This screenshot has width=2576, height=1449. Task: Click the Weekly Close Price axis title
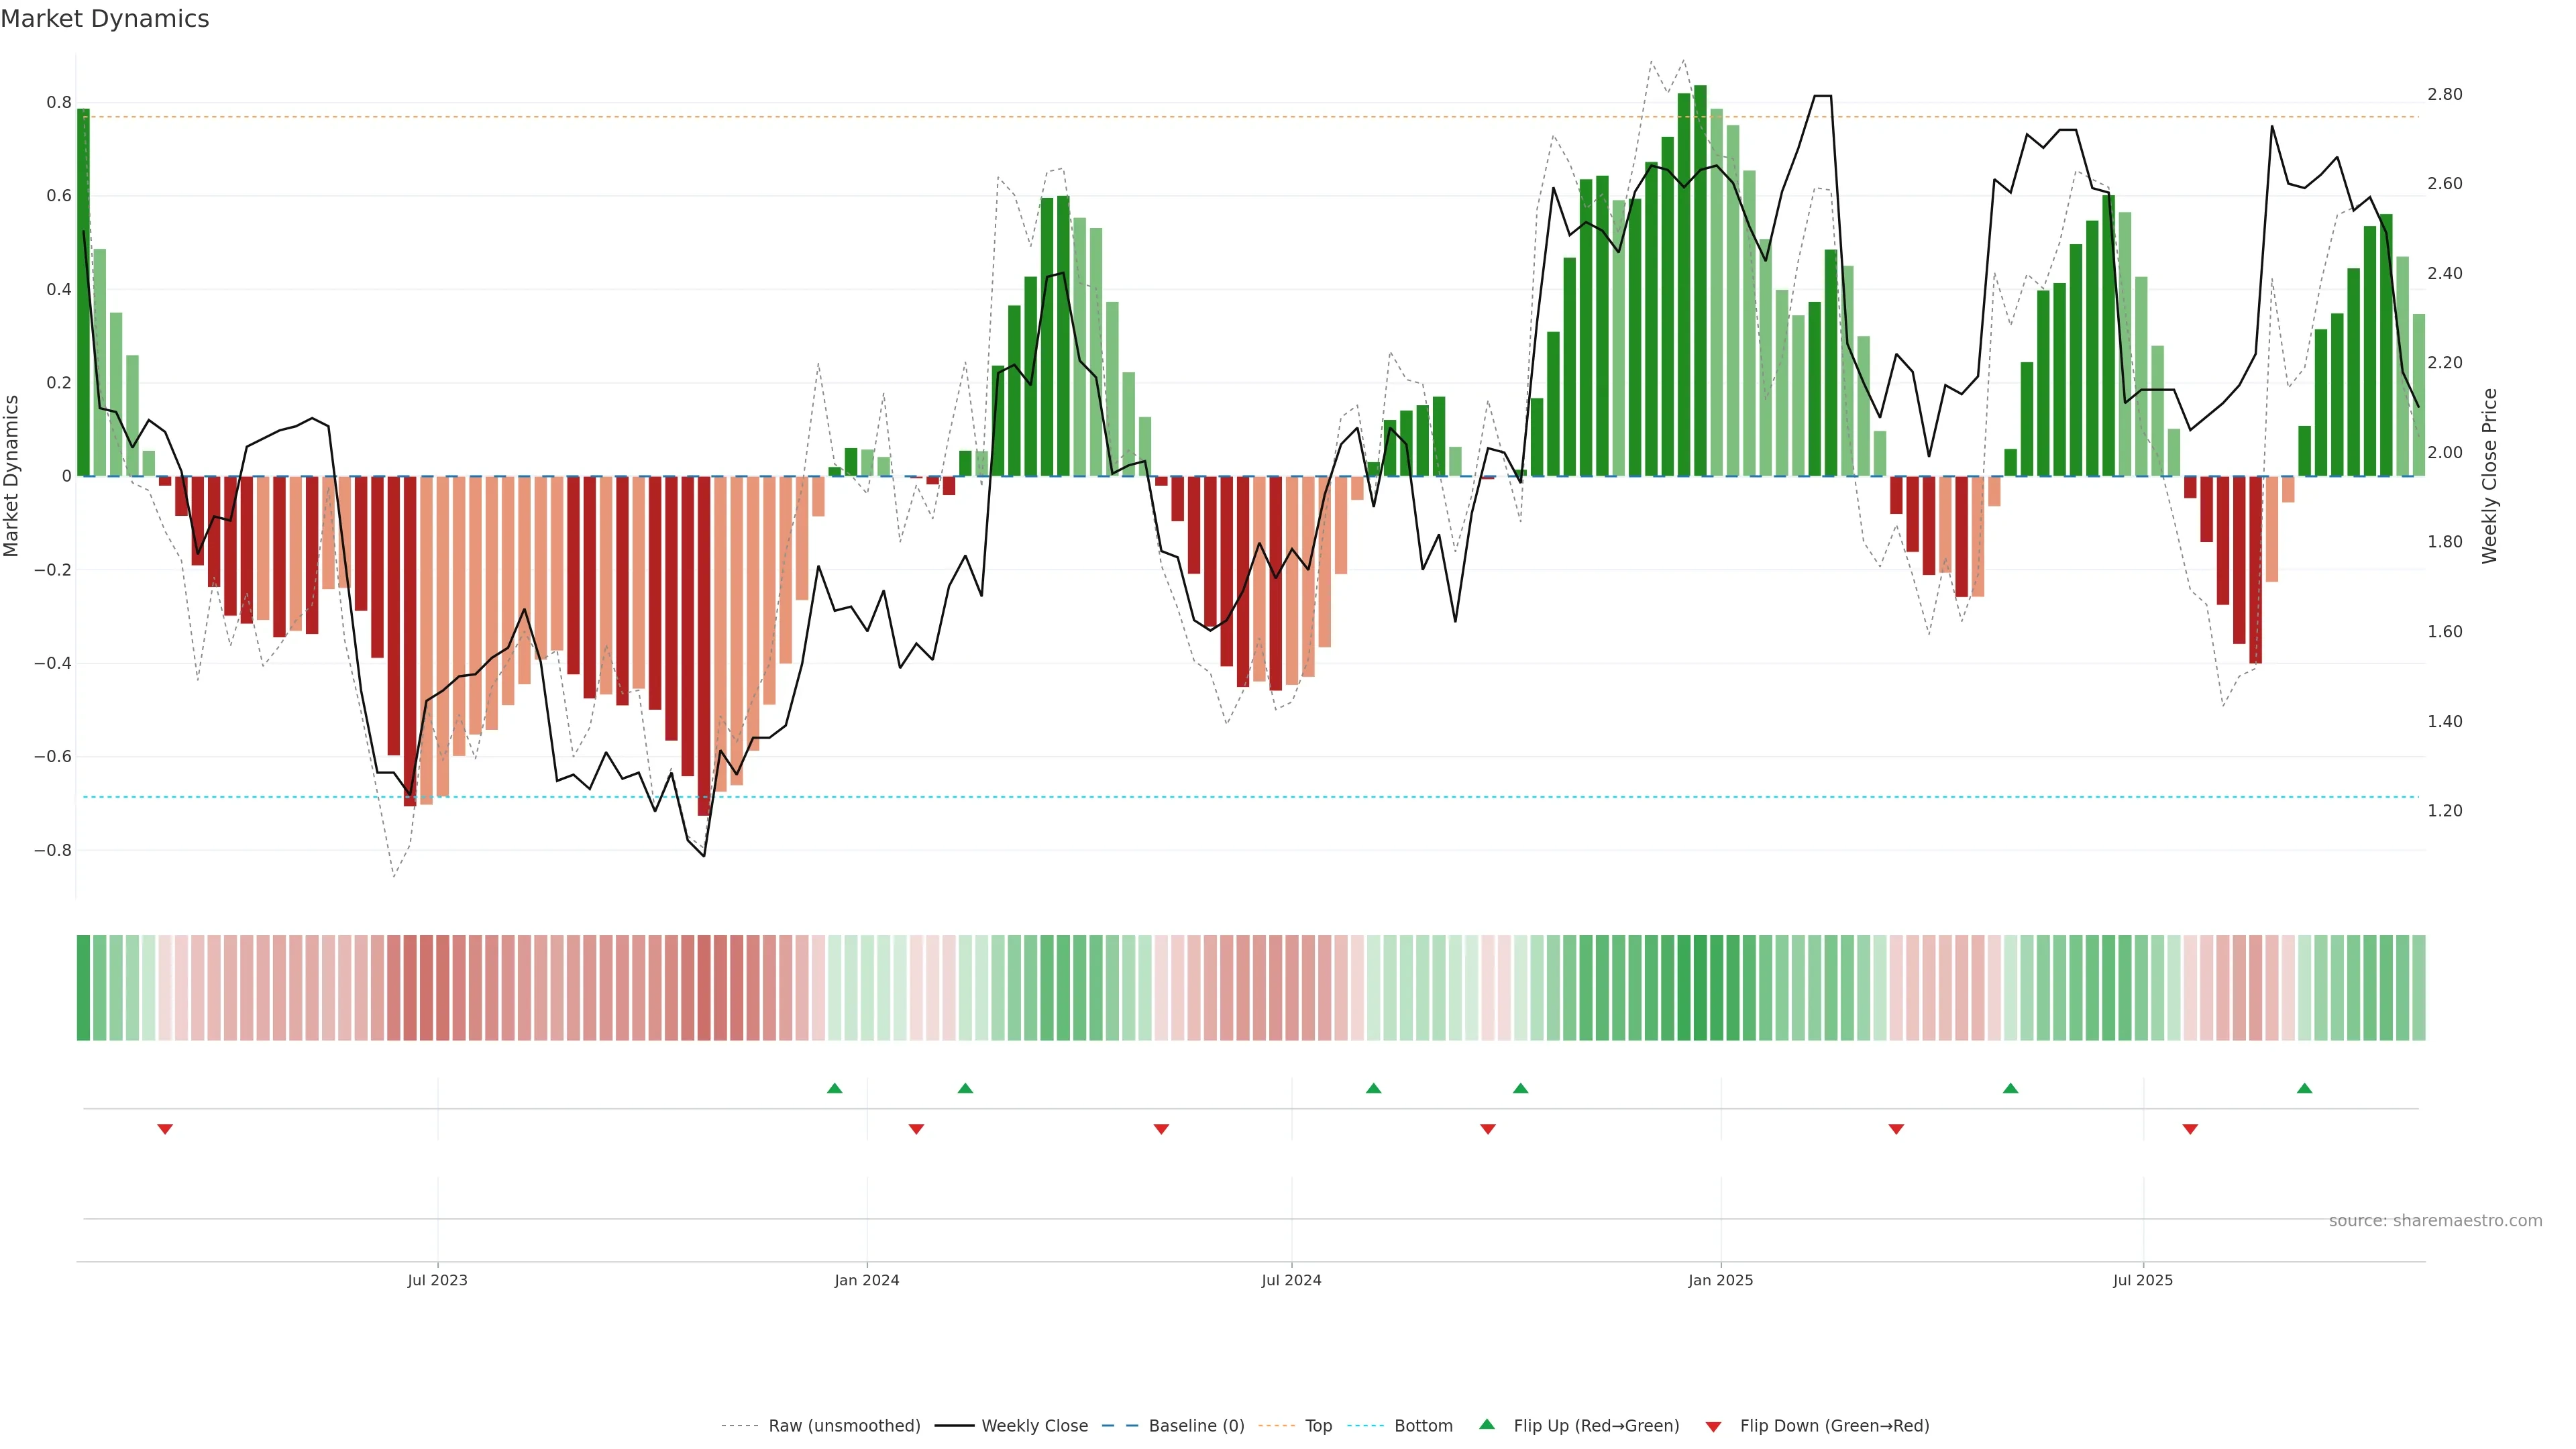[2489, 476]
